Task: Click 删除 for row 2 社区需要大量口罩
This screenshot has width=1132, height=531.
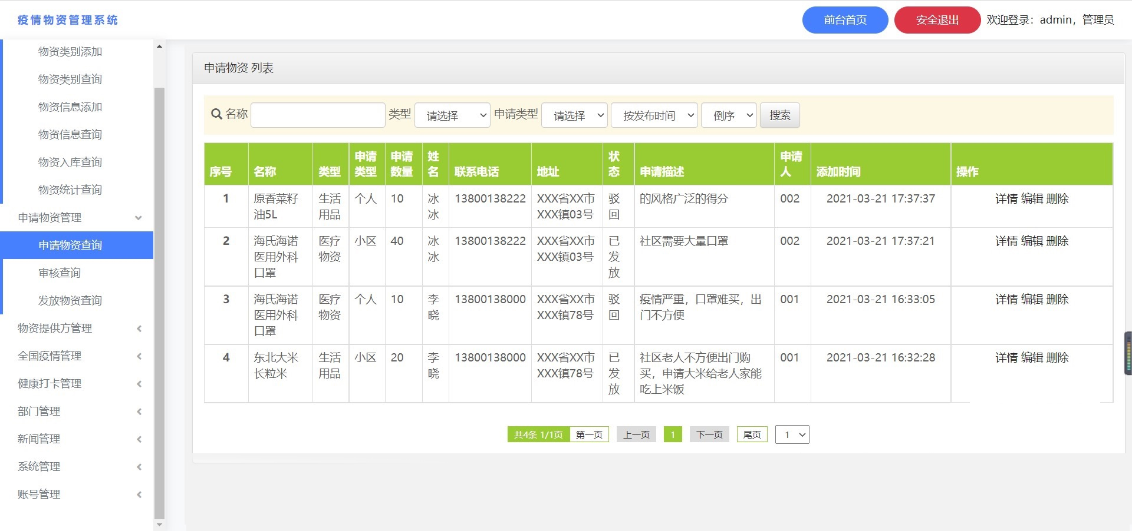Action: click(1057, 241)
